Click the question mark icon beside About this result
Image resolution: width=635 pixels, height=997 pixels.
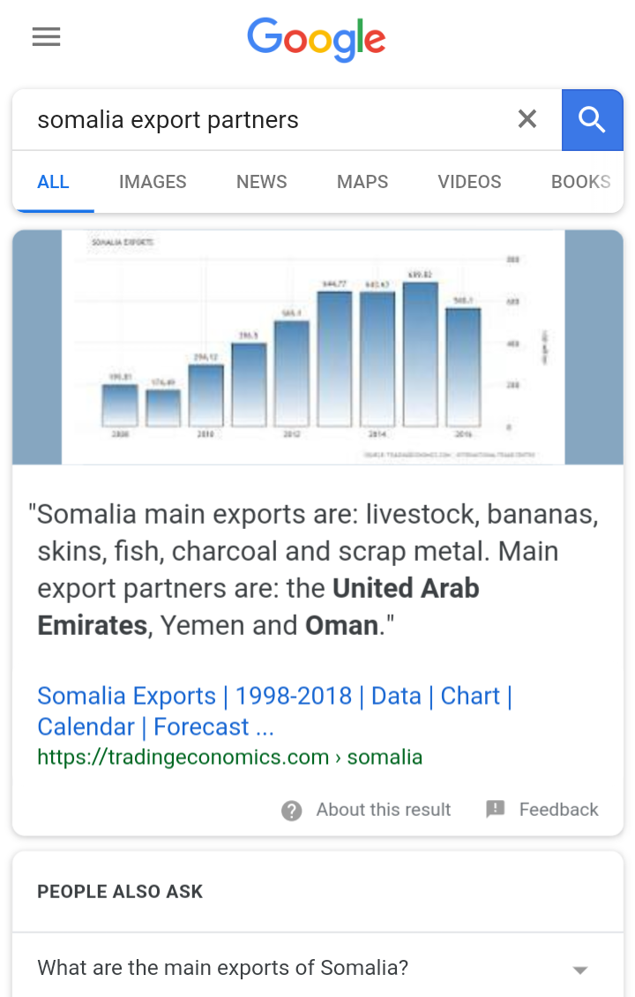tap(291, 810)
